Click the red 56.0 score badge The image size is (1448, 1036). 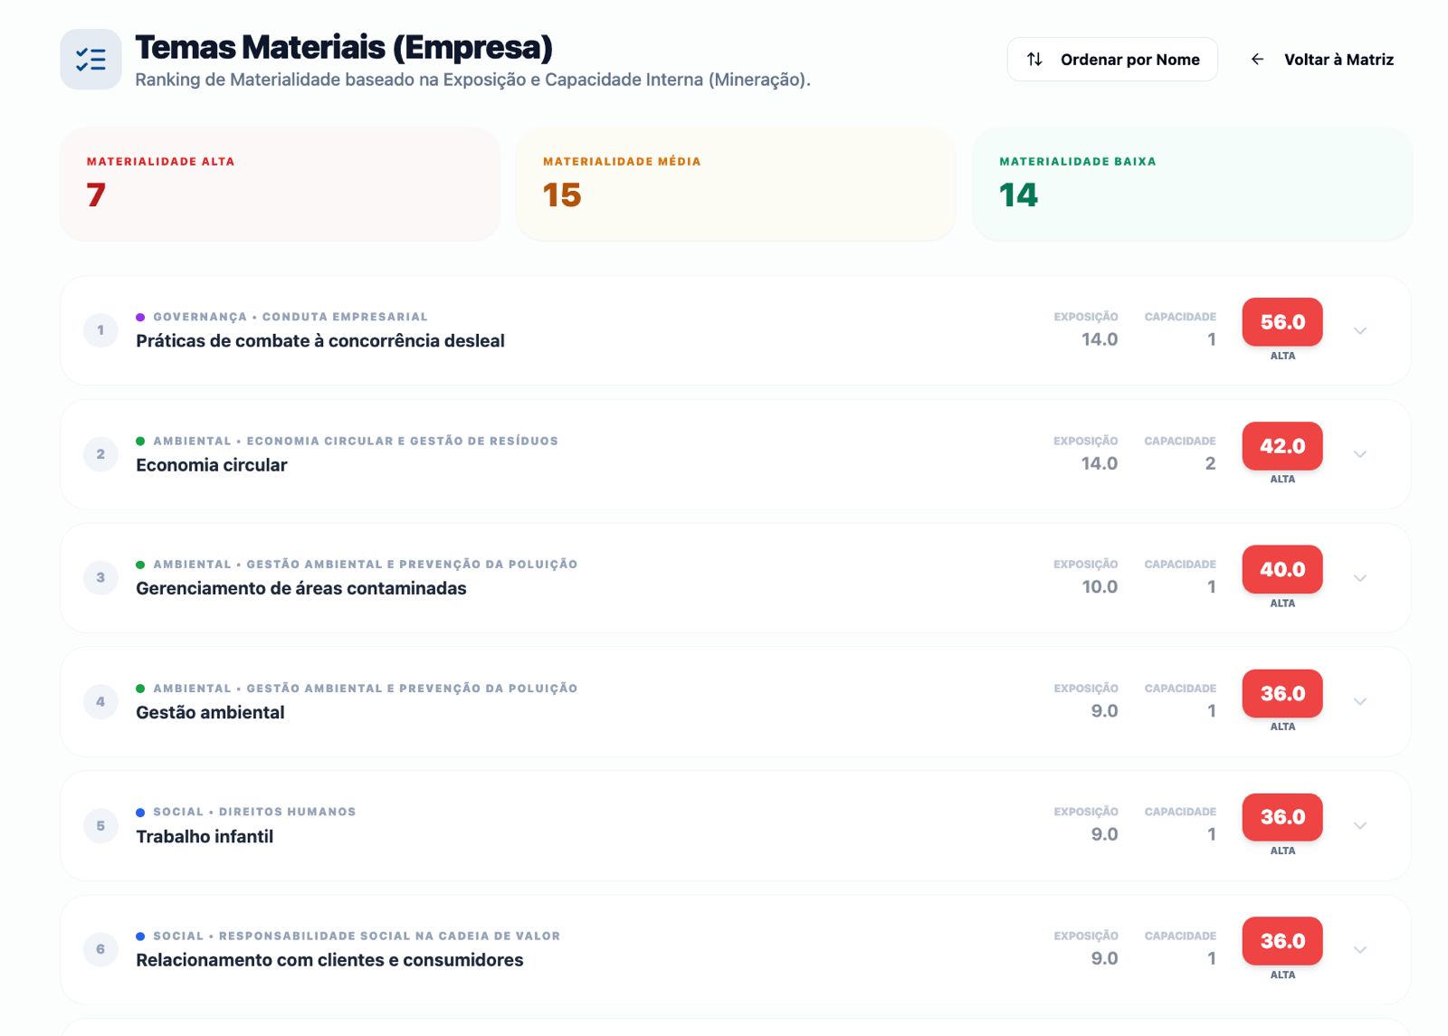[x=1281, y=322]
